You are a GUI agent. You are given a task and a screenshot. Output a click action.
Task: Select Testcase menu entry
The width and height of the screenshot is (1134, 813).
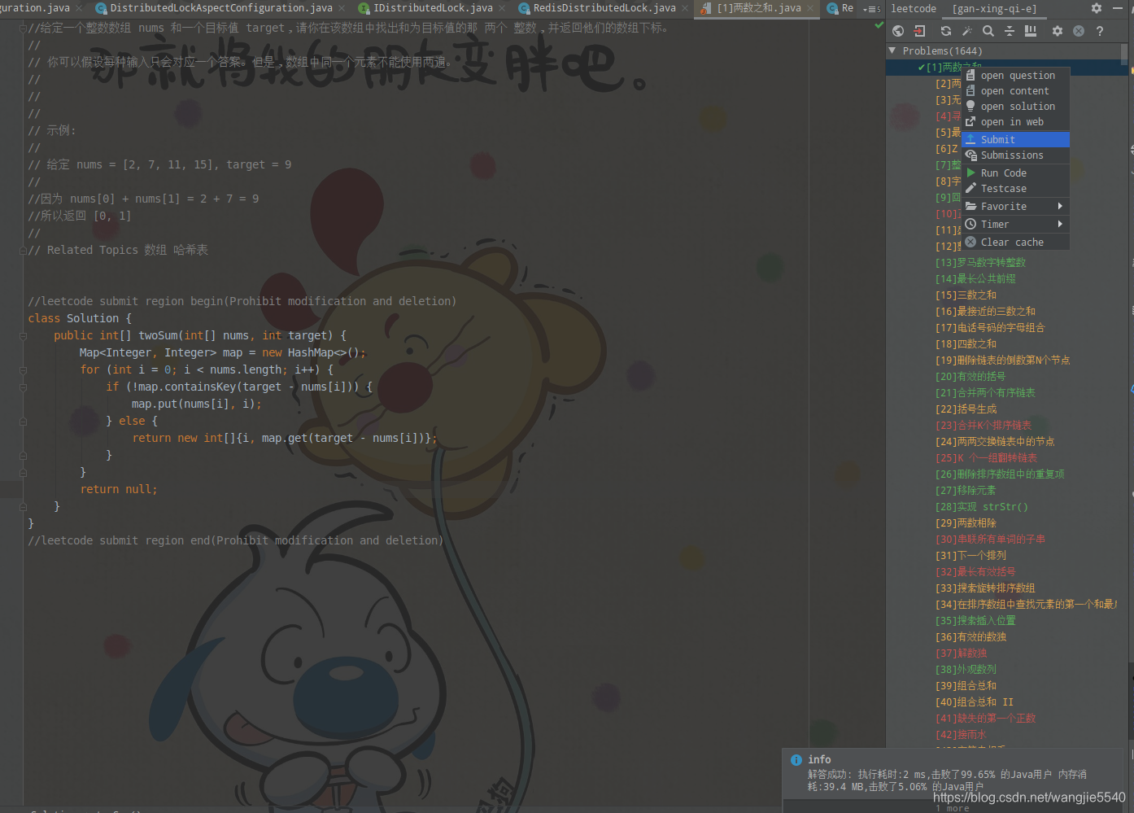pos(1016,189)
